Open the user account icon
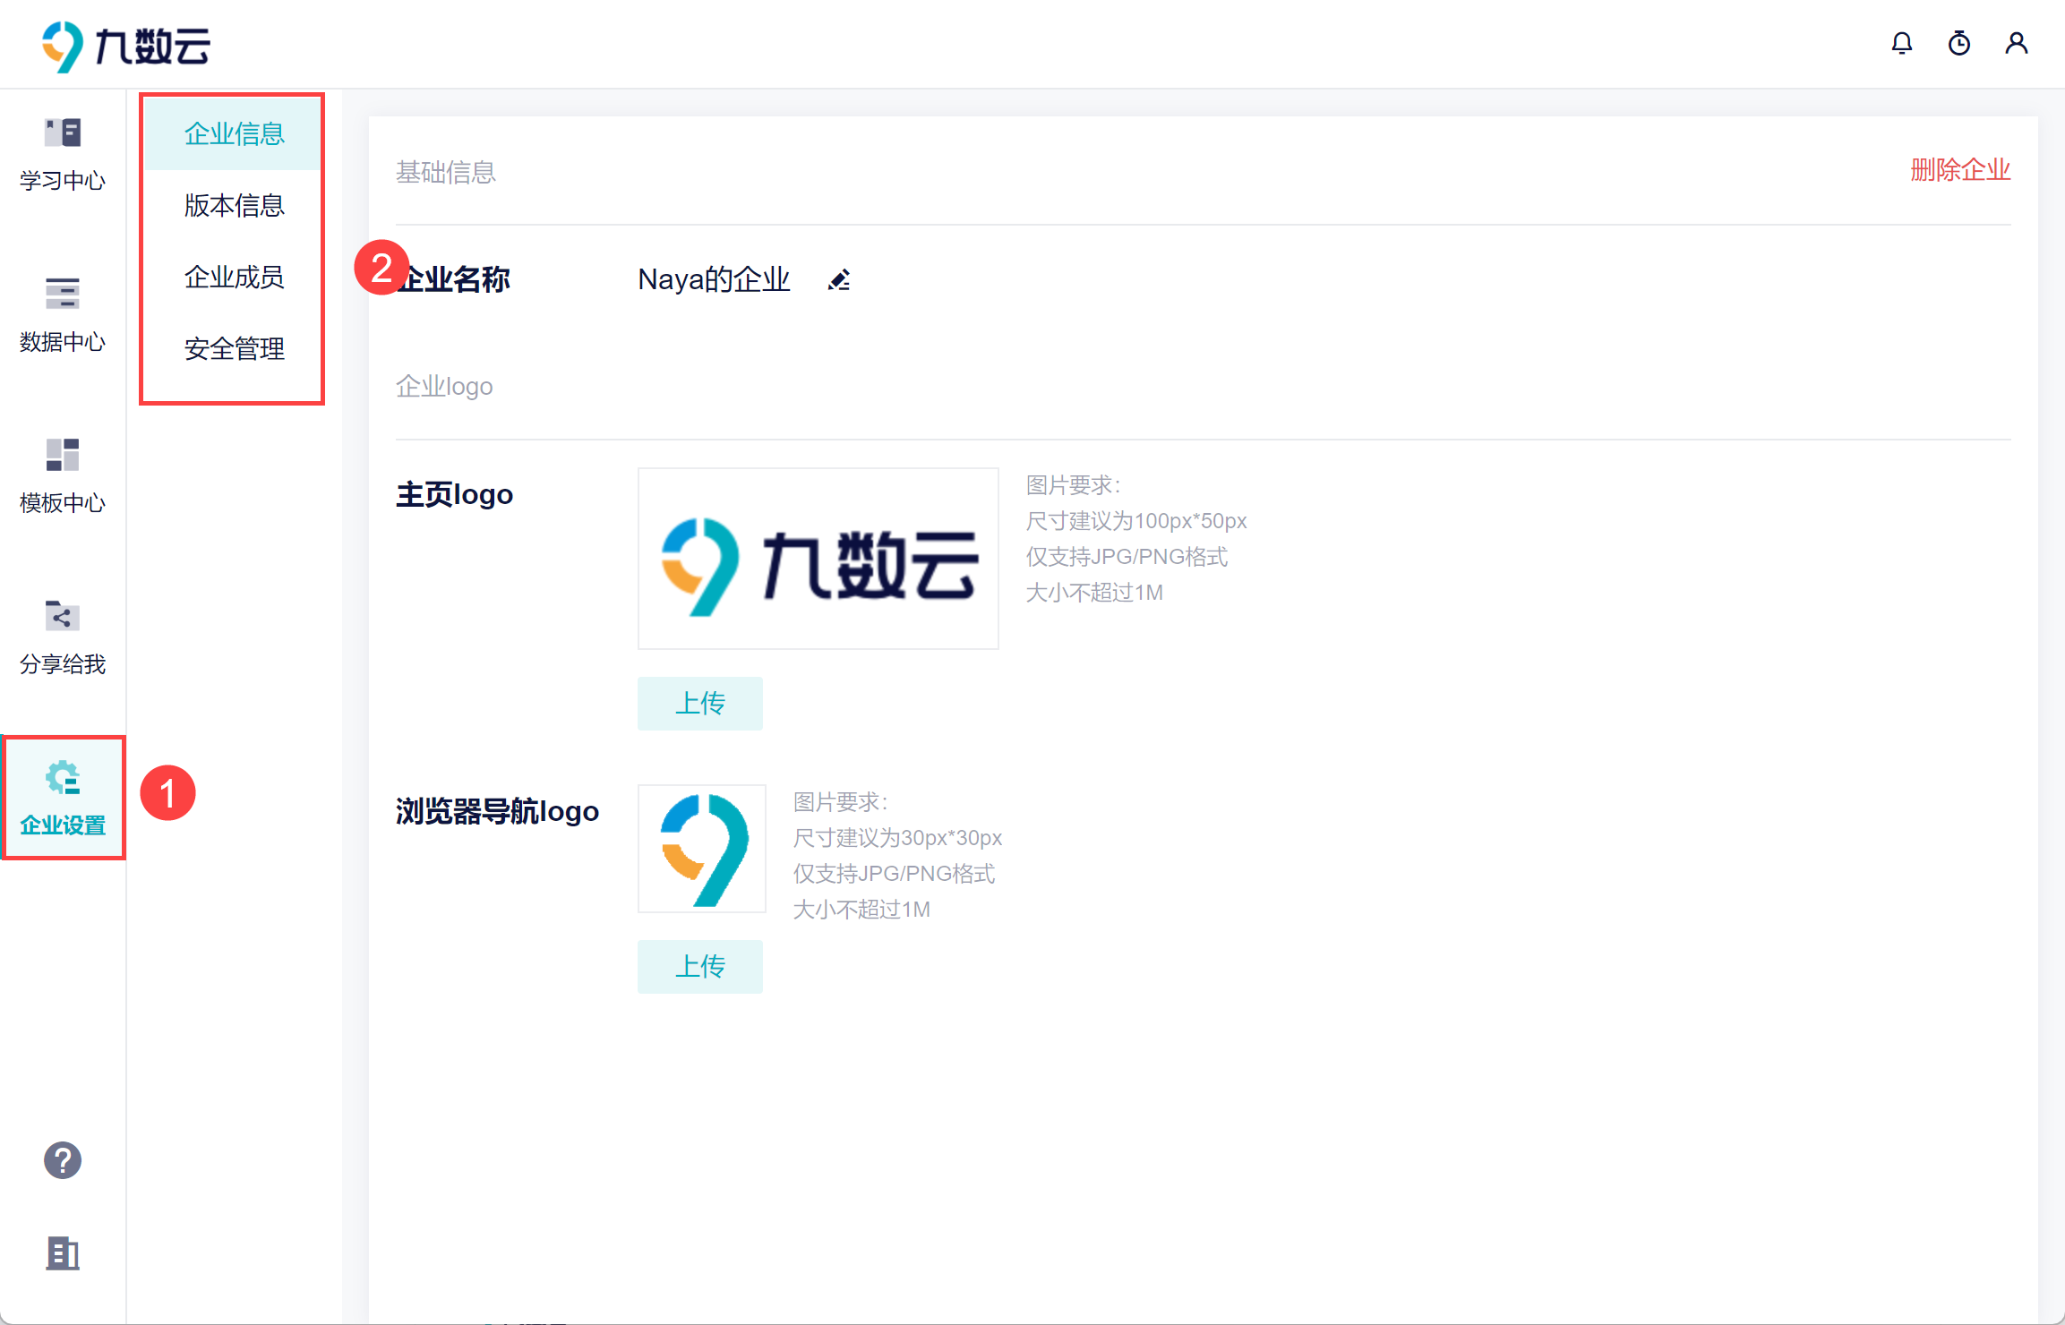2065x1325 pixels. tap(2016, 43)
